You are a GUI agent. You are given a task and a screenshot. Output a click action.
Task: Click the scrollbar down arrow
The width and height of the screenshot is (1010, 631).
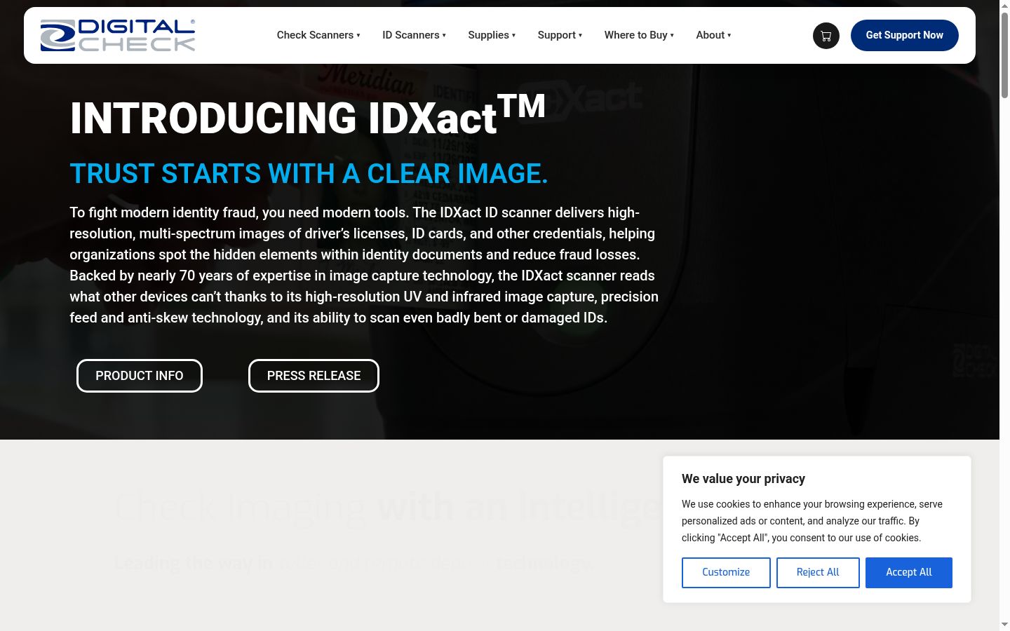pos(1004,625)
